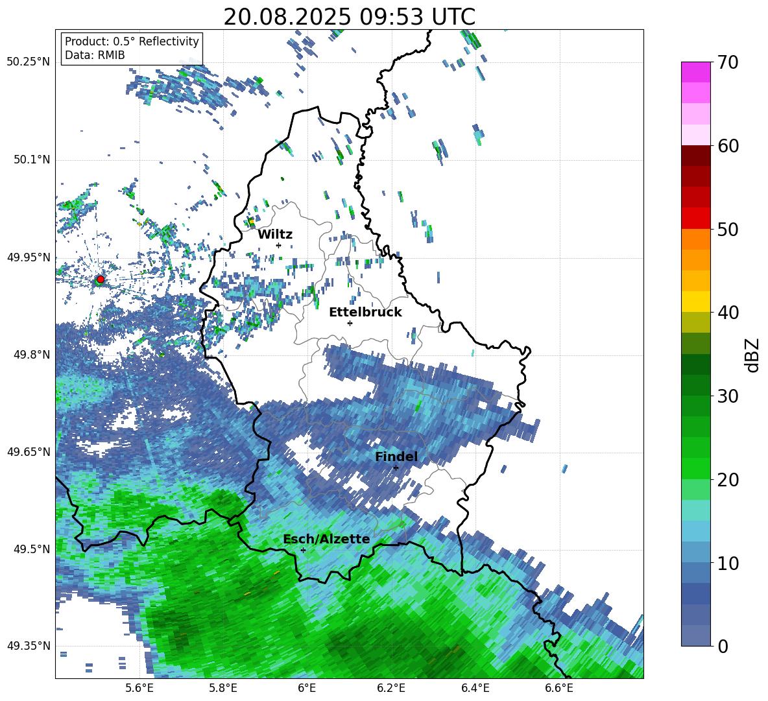This screenshot has height=701, width=768.
Task: Click the 49.35°N latitude label
Action: coord(29,646)
